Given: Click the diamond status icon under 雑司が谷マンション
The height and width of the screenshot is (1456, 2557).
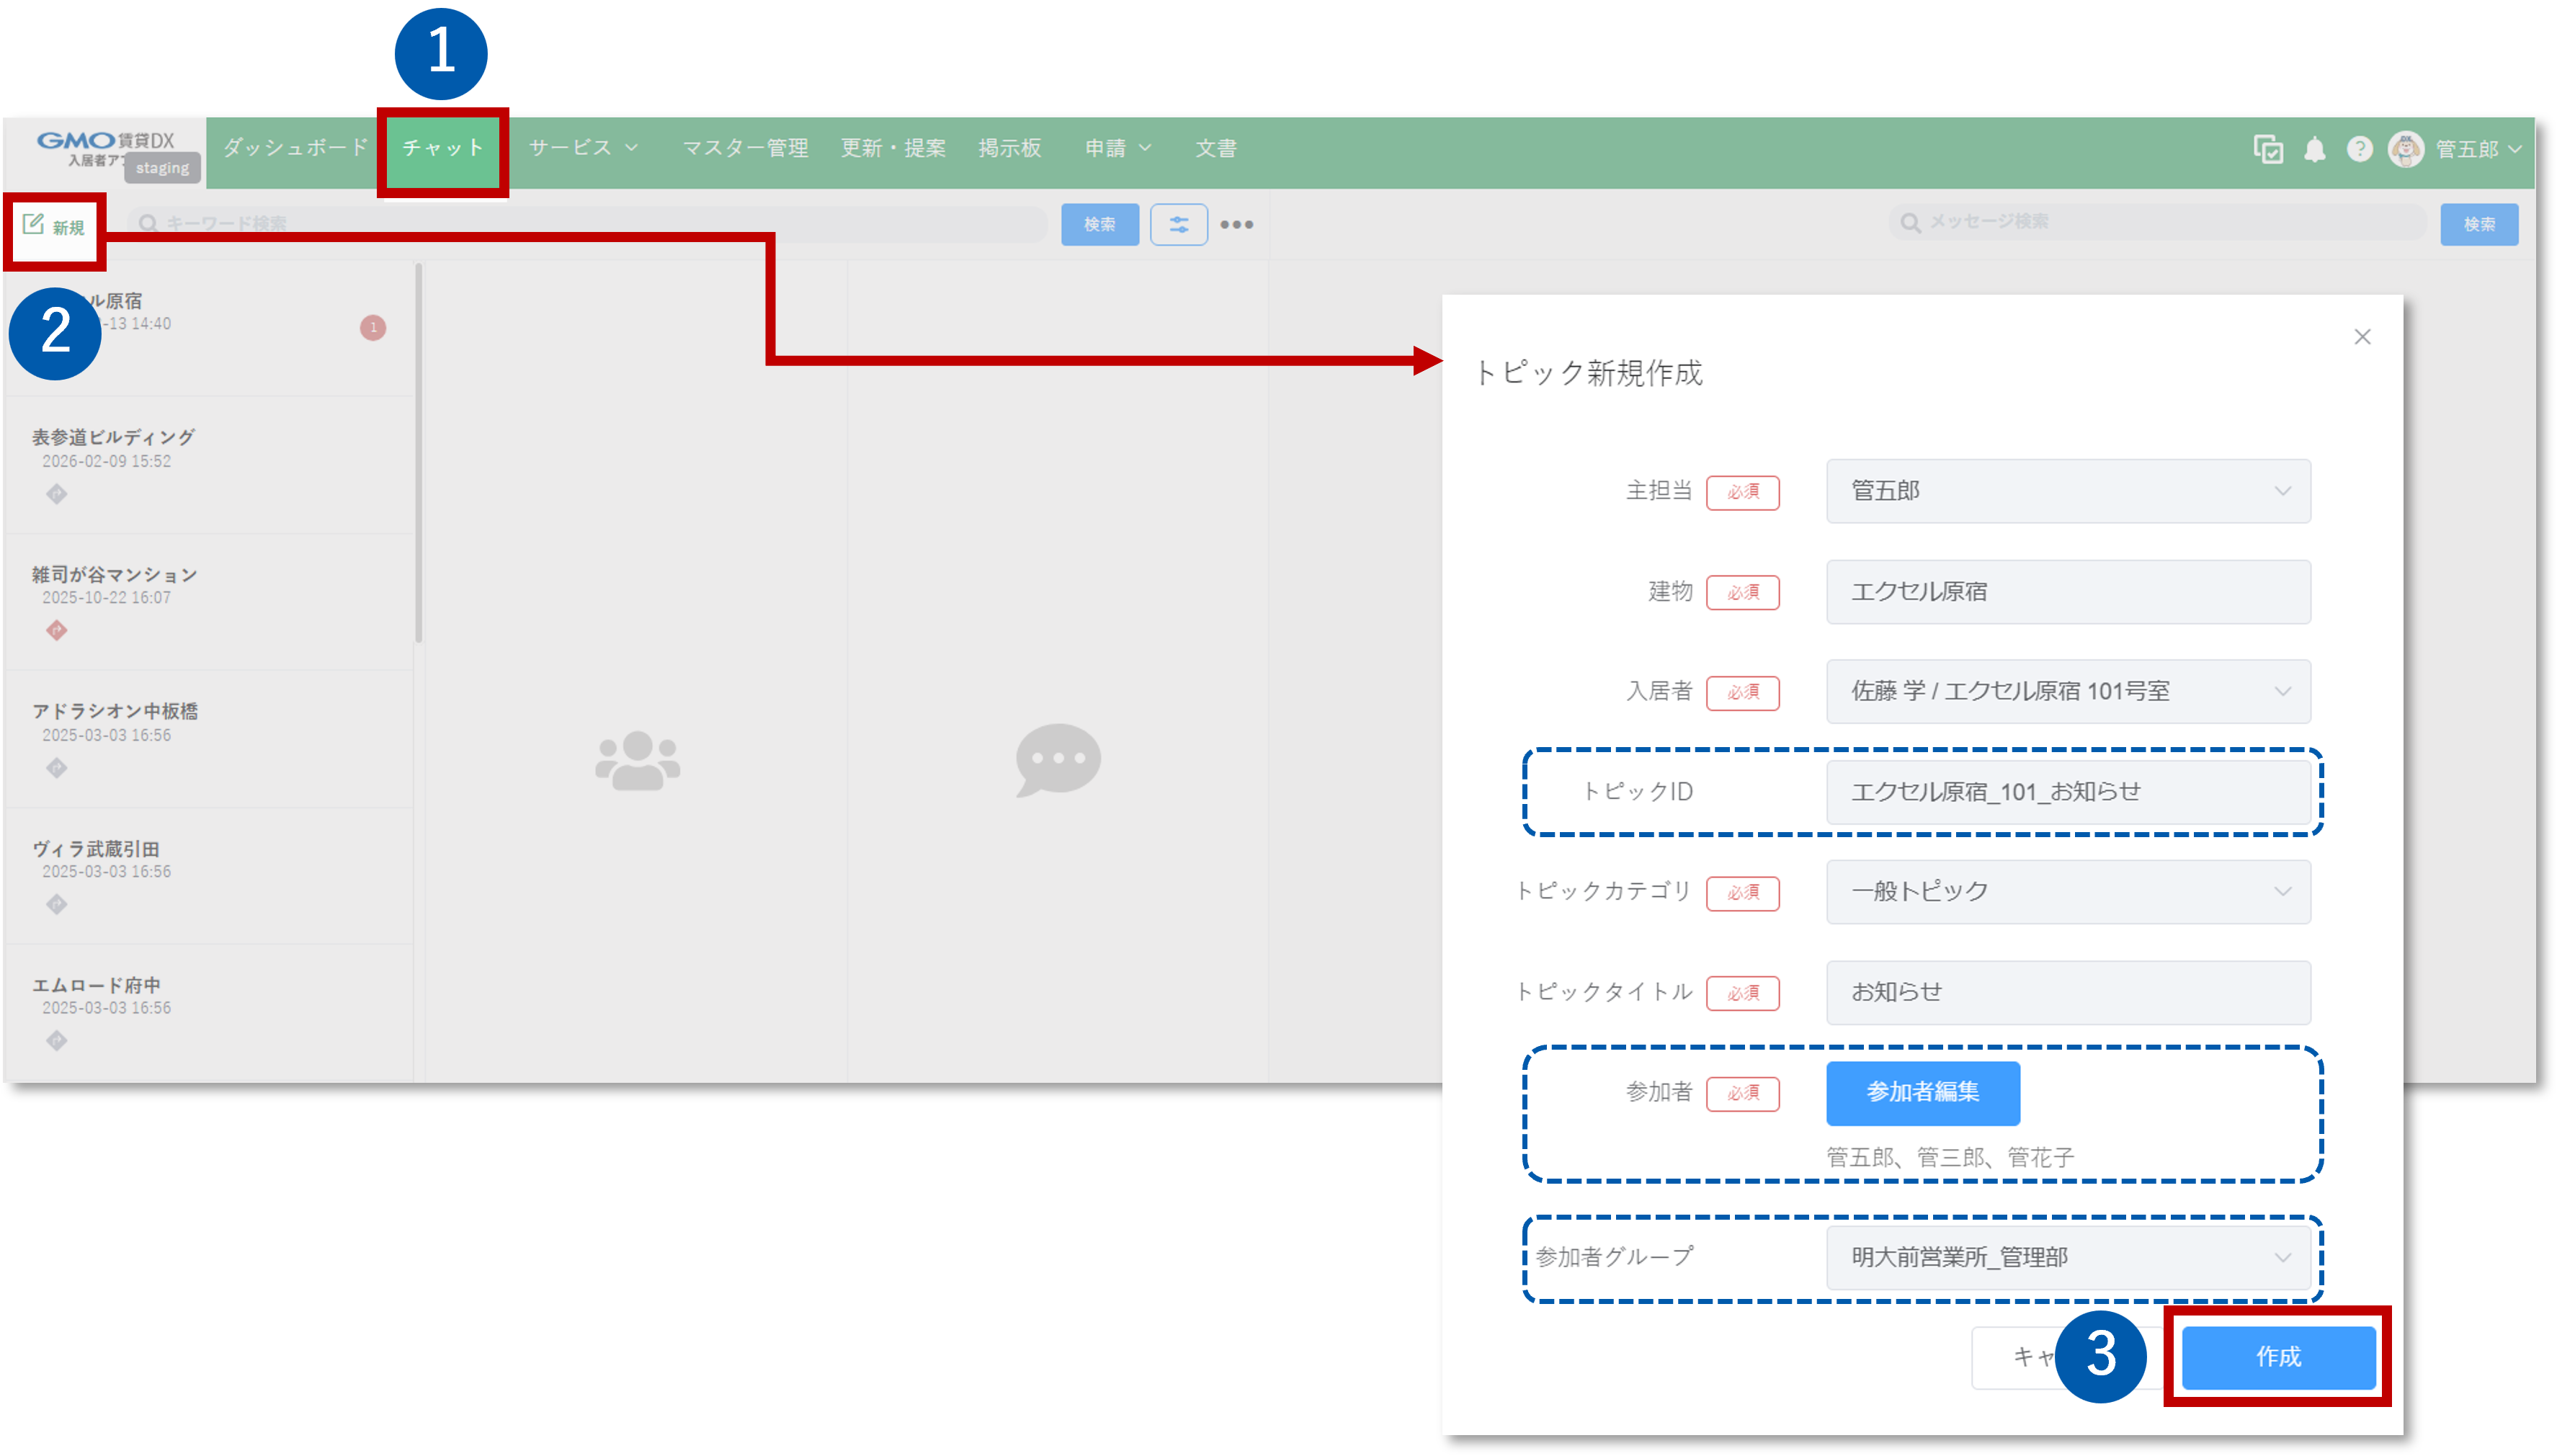Looking at the screenshot, I should coord(57,630).
